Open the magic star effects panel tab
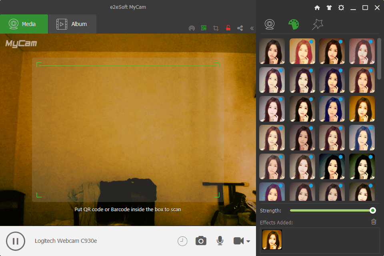Screen dimensions: 384x256 pos(318,24)
